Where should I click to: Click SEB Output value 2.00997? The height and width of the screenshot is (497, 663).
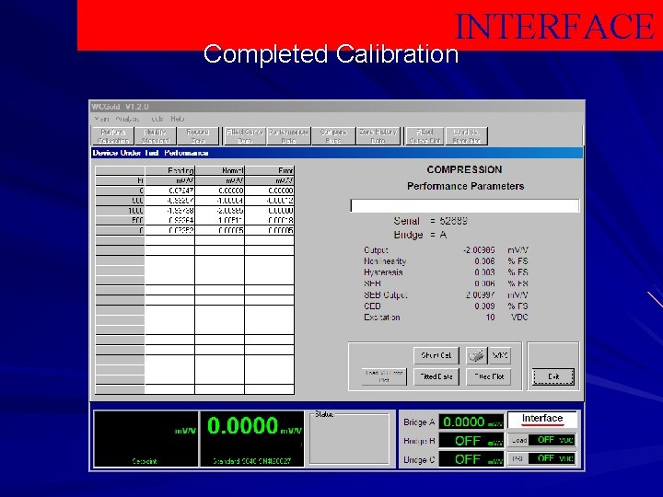(x=480, y=295)
